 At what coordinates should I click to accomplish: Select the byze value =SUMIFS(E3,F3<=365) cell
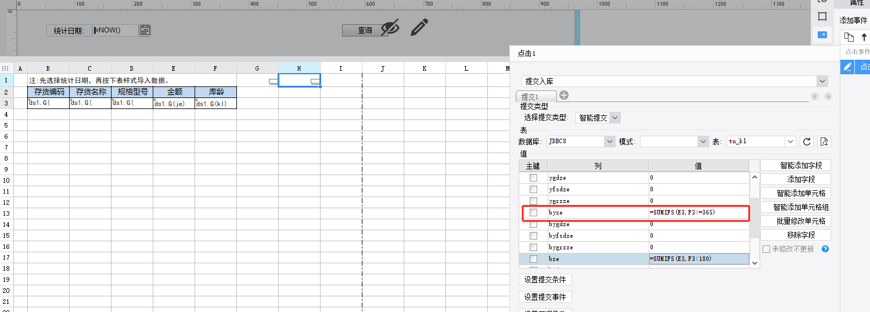(699, 213)
